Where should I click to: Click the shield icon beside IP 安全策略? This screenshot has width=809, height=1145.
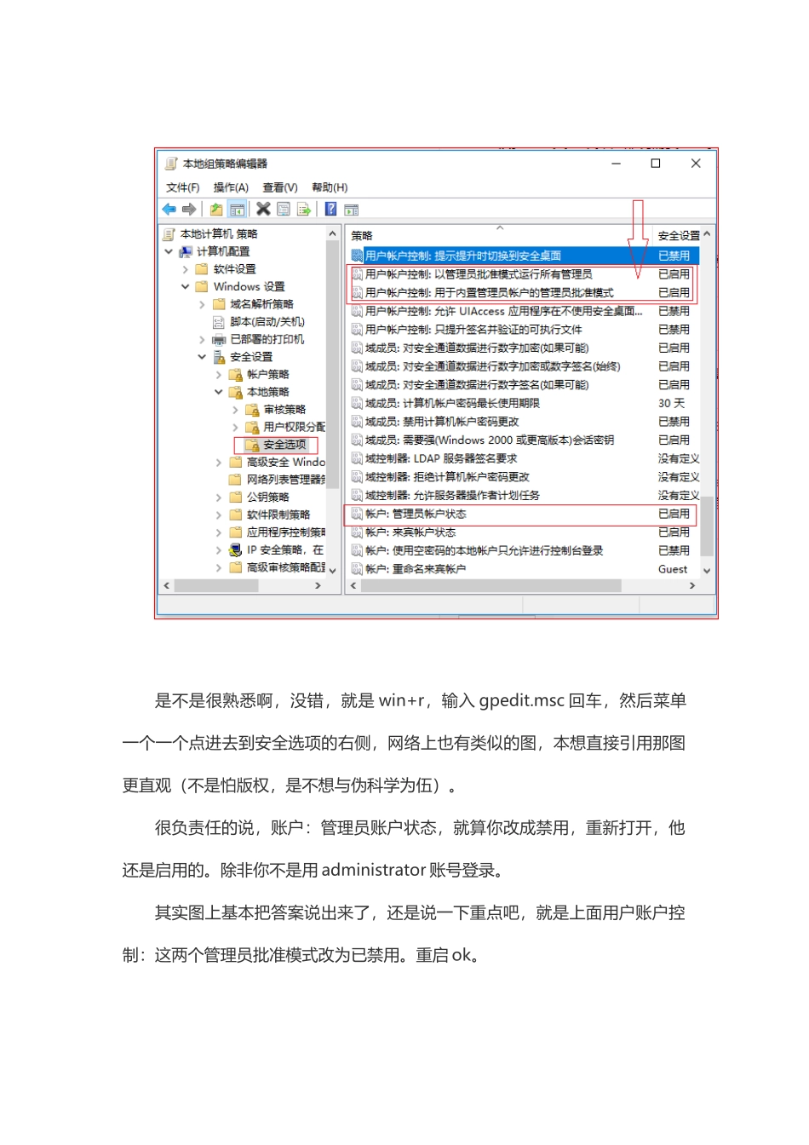click(236, 549)
